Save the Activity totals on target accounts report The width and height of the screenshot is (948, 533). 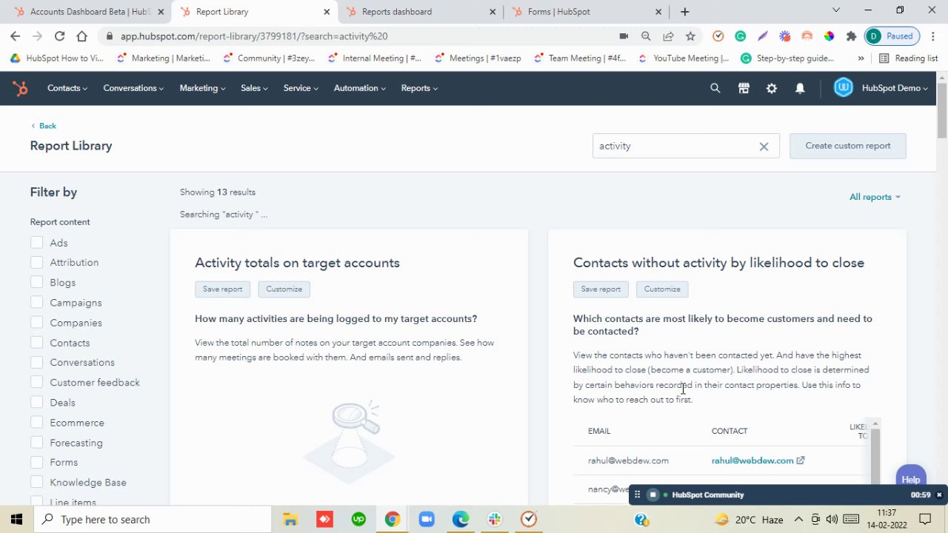pyautogui.click(x=222, y=289)
